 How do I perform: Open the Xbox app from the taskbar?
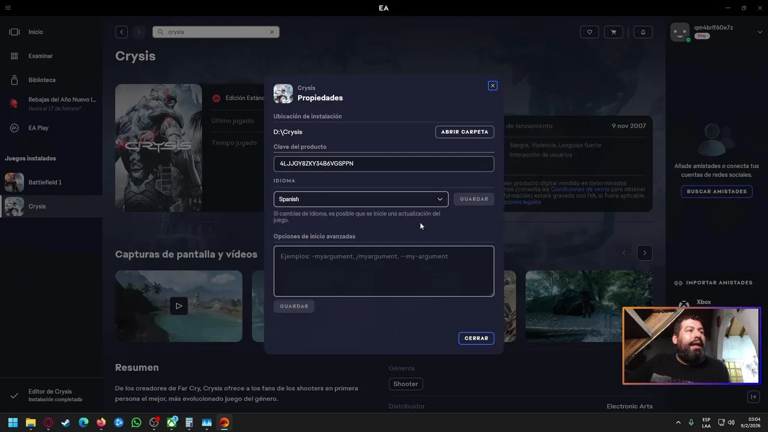pos(172,423)
